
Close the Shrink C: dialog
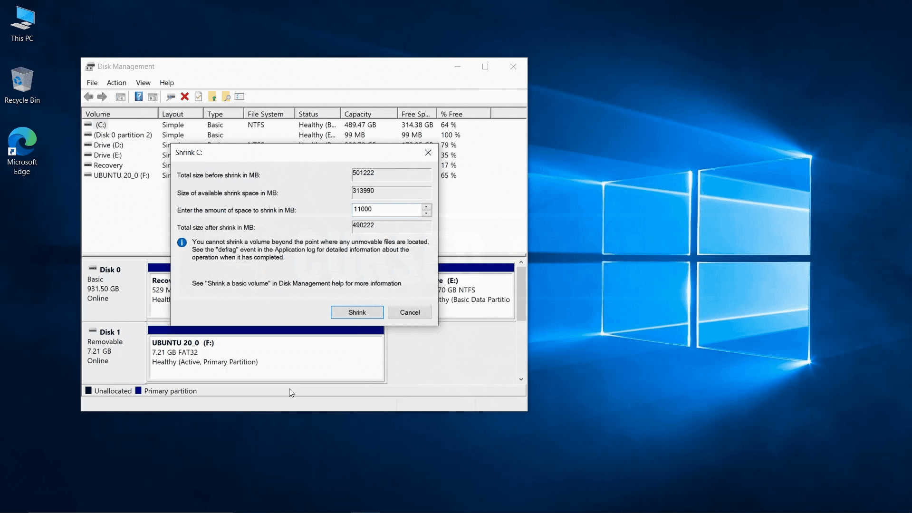coord(428,153)
